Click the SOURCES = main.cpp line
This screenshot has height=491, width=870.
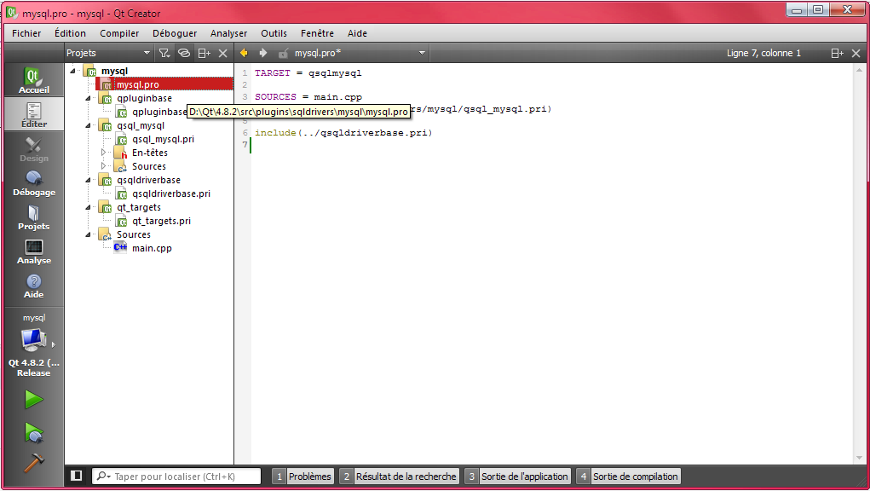pos(308,96)
